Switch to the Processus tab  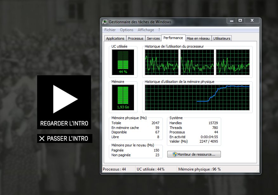(136, 38)
